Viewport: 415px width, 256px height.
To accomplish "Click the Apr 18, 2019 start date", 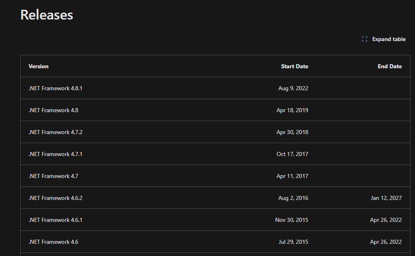I will 292,110.
